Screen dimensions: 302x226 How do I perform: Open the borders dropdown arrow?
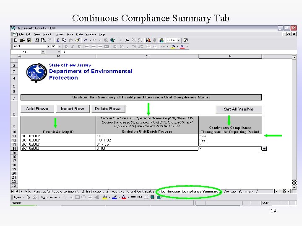[167, 46]
